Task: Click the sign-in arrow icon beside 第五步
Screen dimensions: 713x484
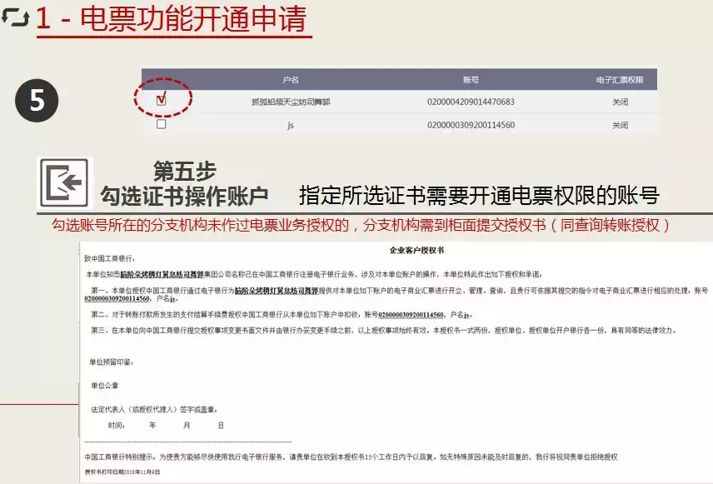Action: coord(65,183)
